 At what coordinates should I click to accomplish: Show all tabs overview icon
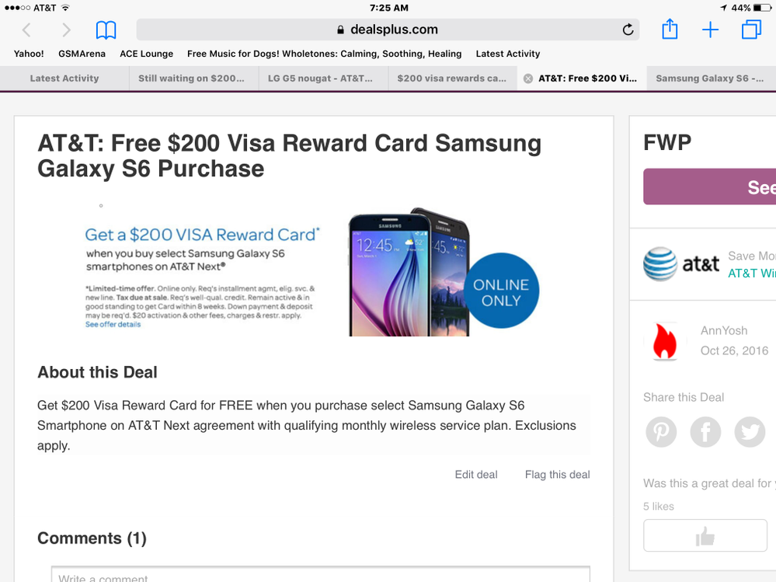[x=751, y=30]
